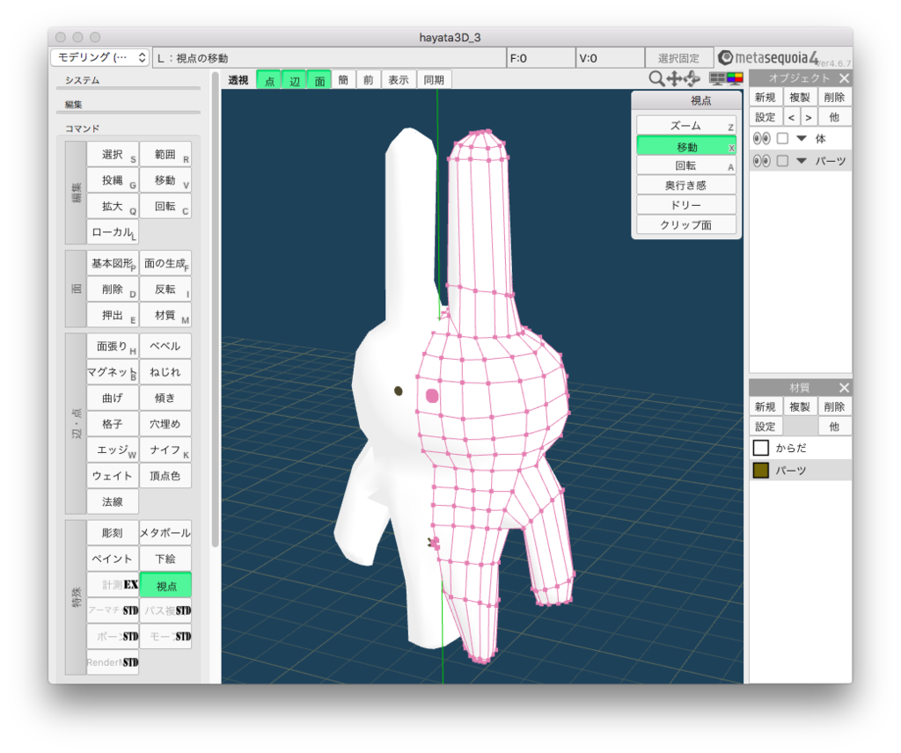Screen dimensions: 901x753
Task: Collapse the パーツ object triangle
Action: [x=802, y=161]
